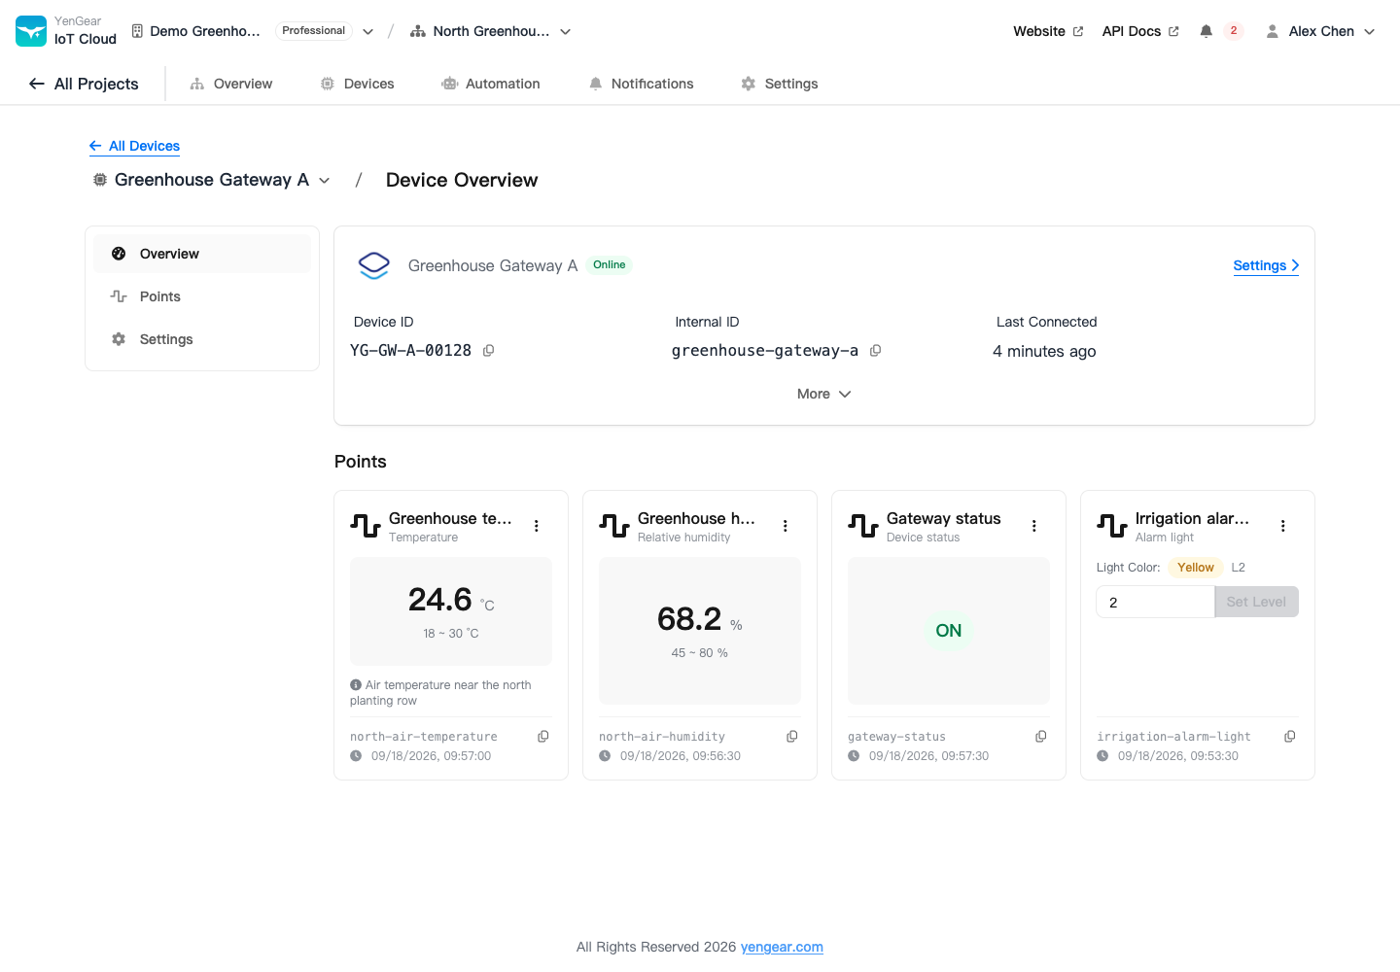Open more options for Irrigation alarm card
Screen dimensions: 1400x972
click(x=1283, y=526)
